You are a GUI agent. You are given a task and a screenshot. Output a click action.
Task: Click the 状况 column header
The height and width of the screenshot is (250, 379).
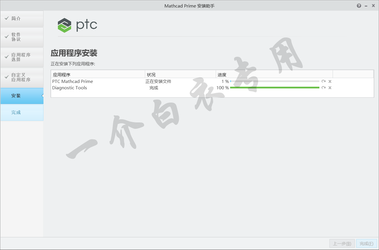click(181, 75)
